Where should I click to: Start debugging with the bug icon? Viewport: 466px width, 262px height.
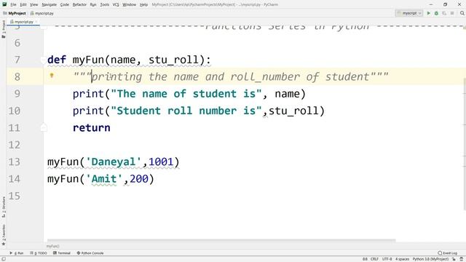(x=436, y=13)
